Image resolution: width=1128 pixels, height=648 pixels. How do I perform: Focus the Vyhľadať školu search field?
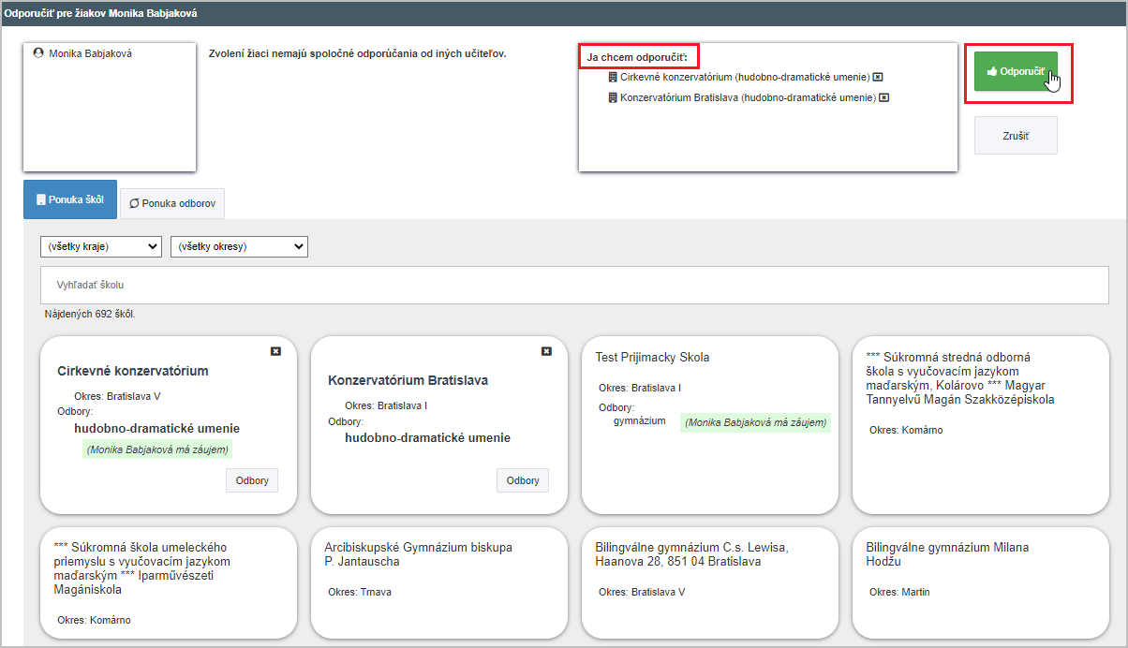click(x=574, y=285)
